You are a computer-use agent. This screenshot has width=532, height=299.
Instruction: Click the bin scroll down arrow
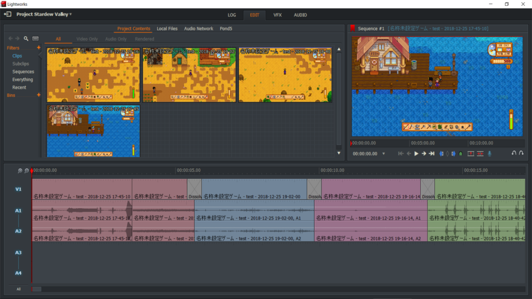click(x=339, y=153)
